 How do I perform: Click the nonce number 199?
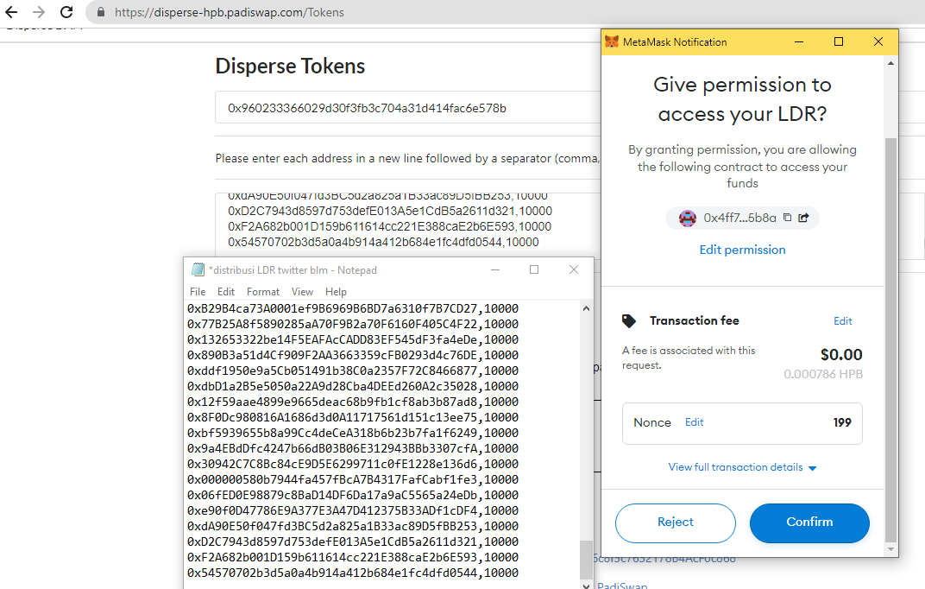pos(842,422)
